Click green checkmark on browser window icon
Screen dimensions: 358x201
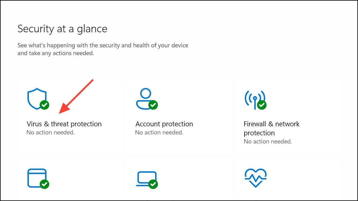coord(44,184)
